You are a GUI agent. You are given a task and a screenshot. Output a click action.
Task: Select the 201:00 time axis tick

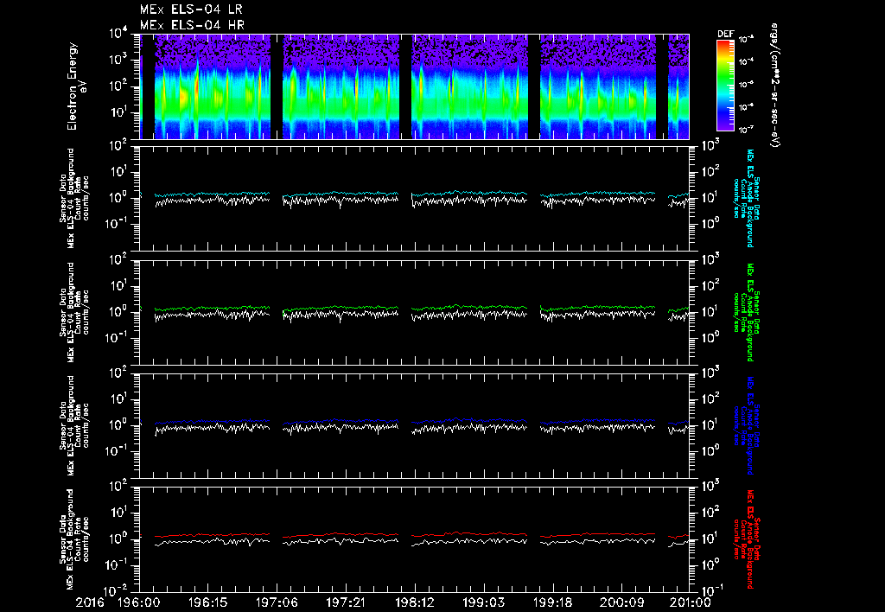coord(690,602)
